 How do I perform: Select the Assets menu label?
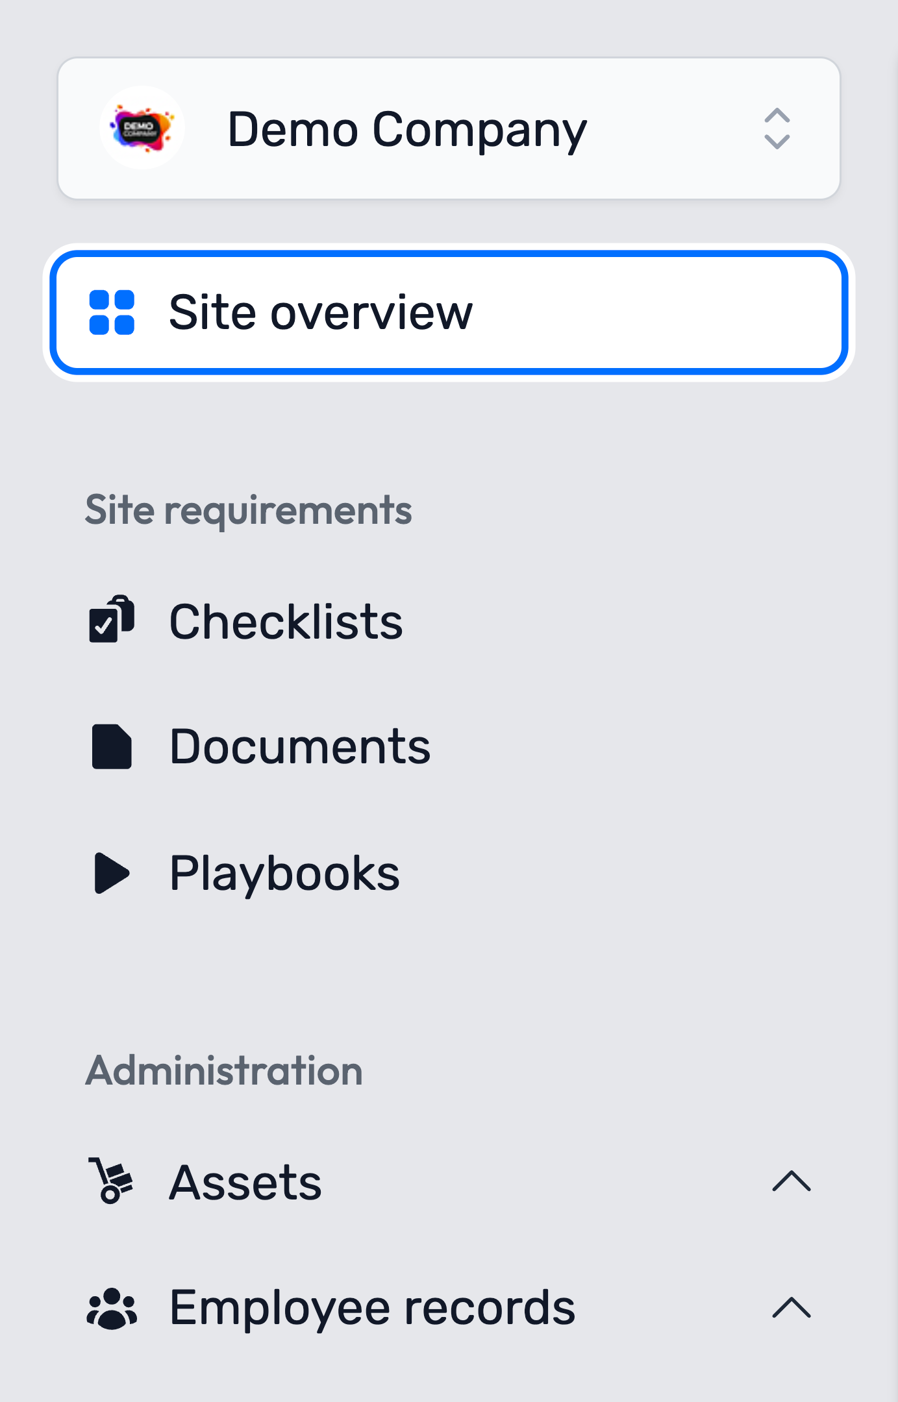[x=245, y=1182]
